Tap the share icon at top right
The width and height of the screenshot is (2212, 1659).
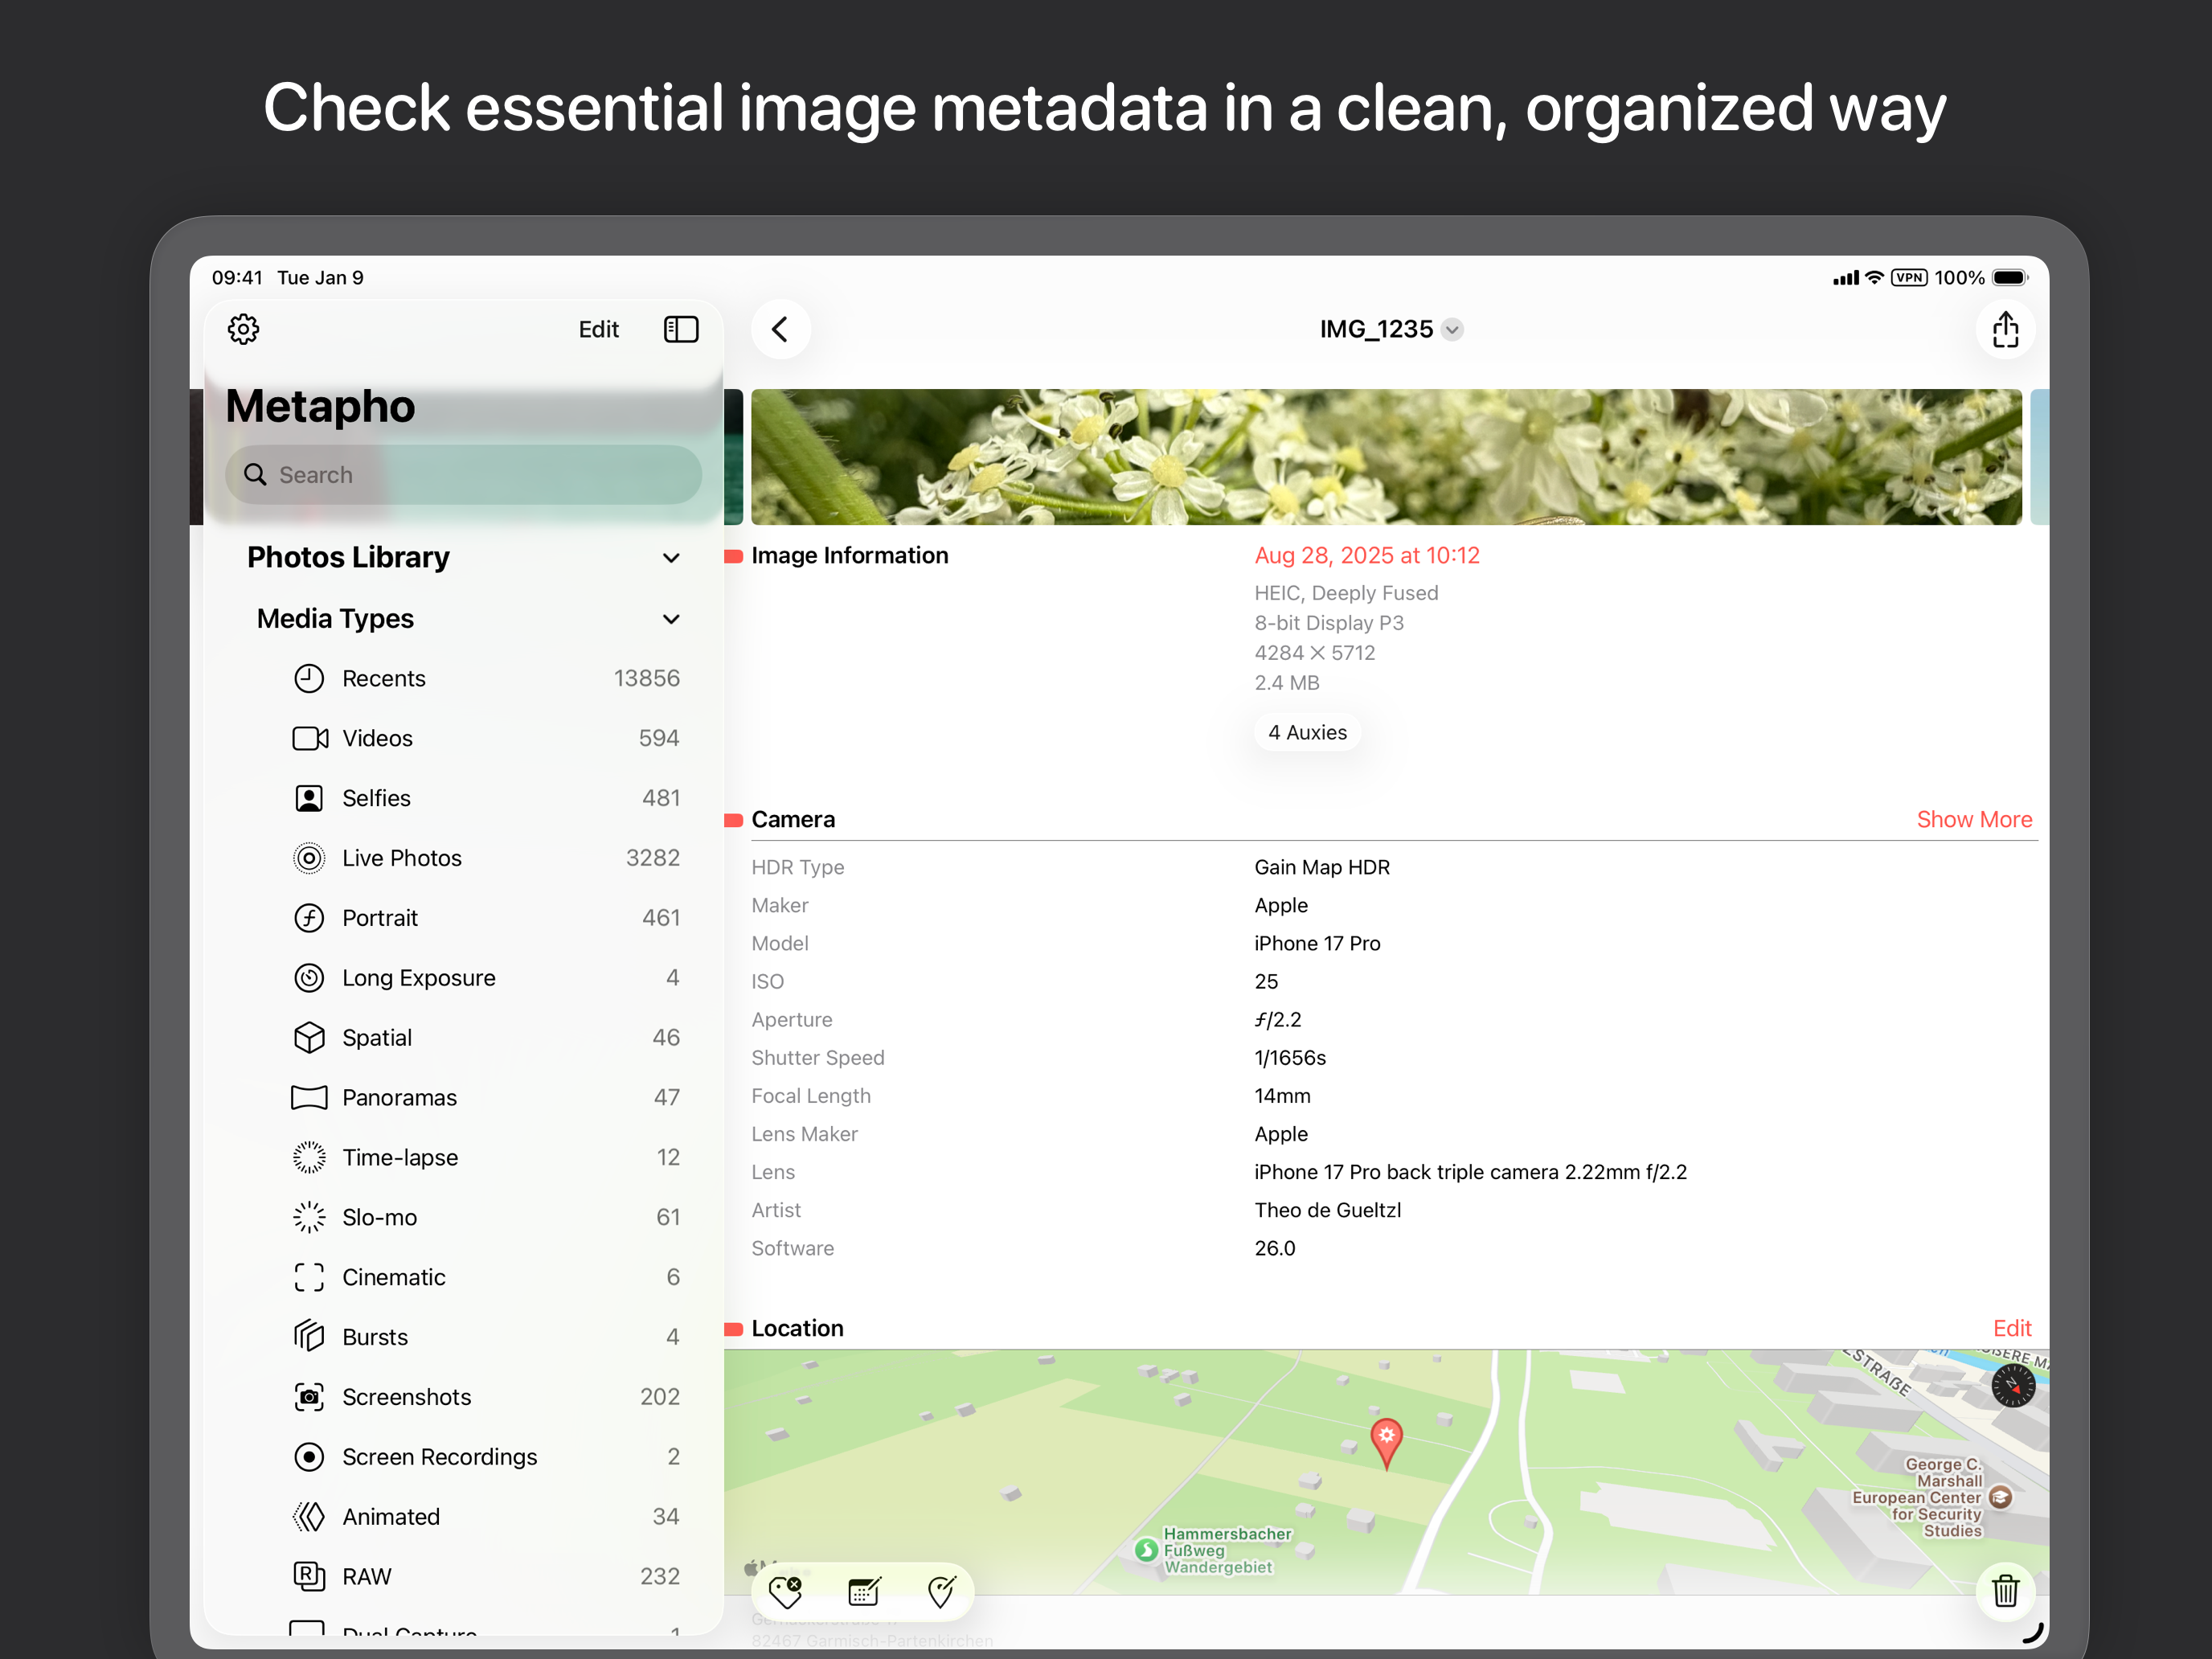tap(2005, 329)
